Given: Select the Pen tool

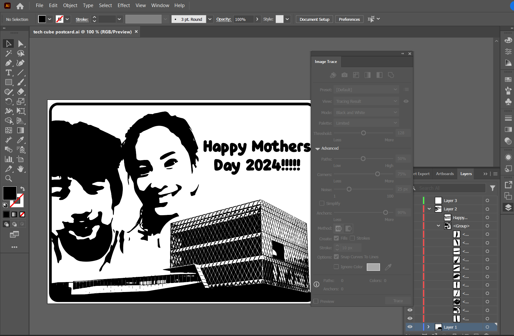Looking at the screenshot, I should pyautogui.click(x=9, y=63).
